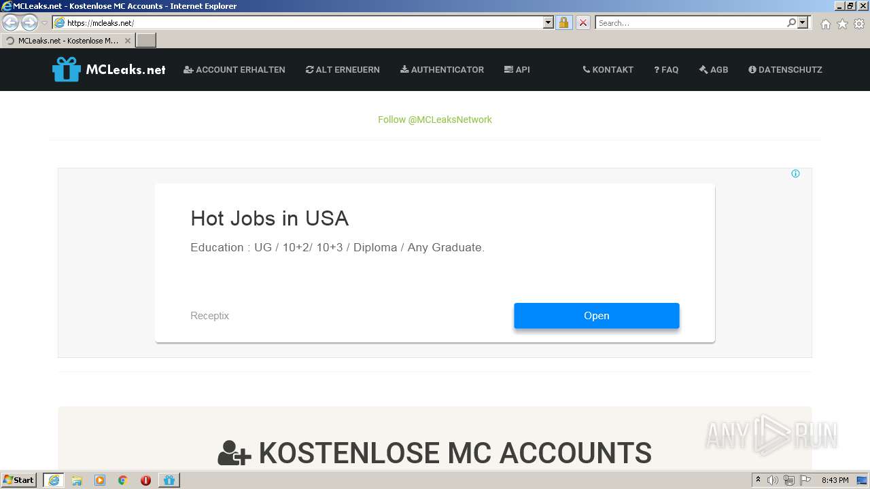Click the Receptix advertiser label
The height and width of the screenshot is (489, 870).
(x=209, y=316)
